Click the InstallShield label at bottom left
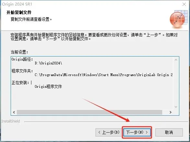 pos(11,121)
